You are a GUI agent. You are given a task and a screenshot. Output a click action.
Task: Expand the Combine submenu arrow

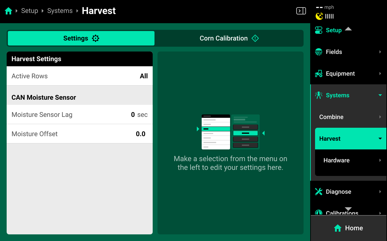380,117
